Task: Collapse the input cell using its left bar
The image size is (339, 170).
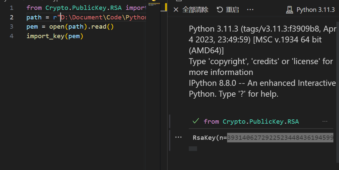Action: click(170, 121)
